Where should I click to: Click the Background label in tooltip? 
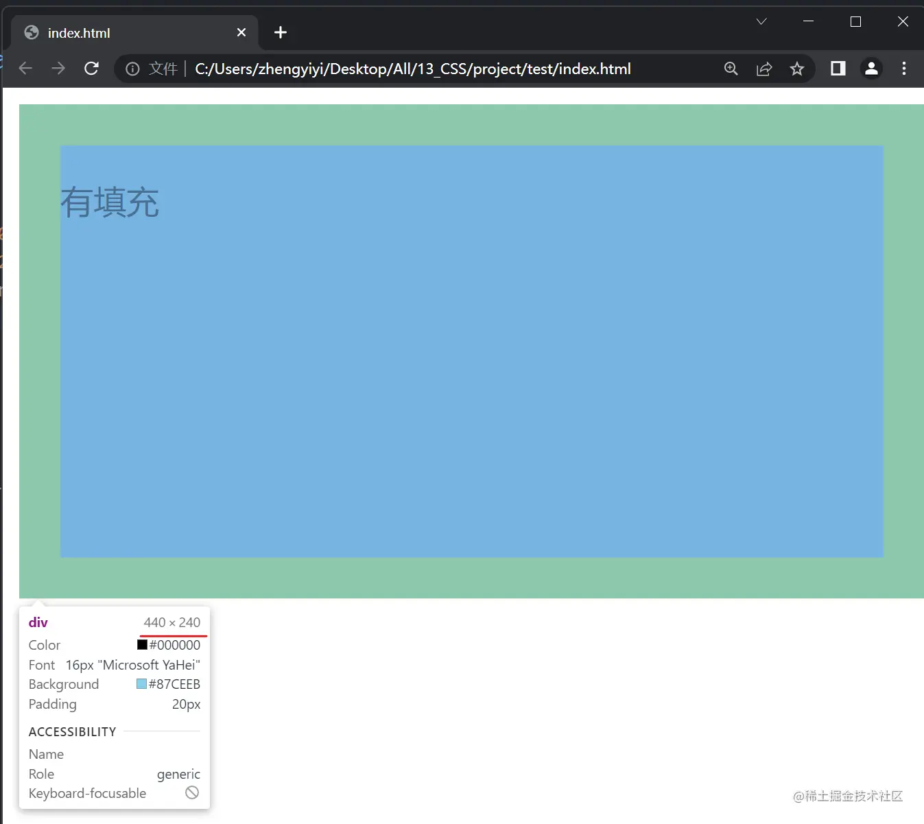click(64, 684)
